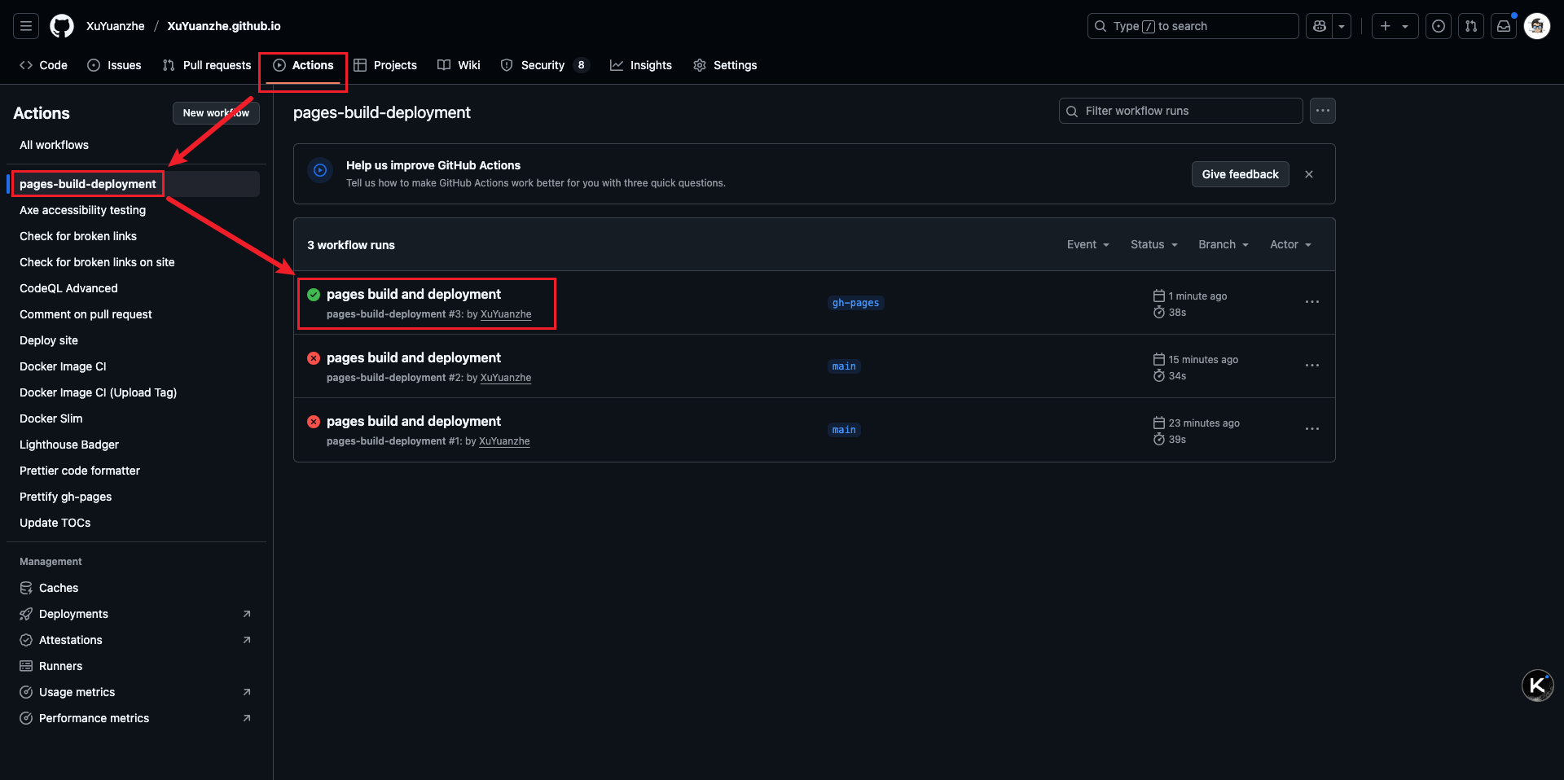Click the Filter workflow runs field

tap(1180, 111)
